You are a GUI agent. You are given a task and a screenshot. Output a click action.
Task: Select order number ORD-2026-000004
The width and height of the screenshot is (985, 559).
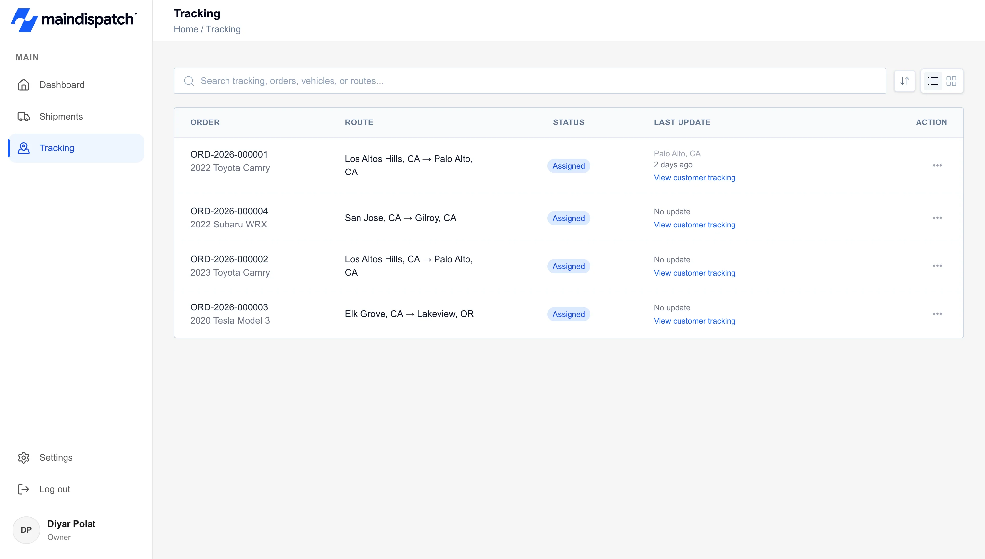point(229,211)
